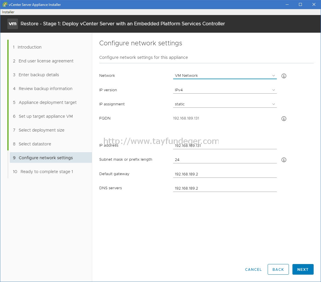321x282 pixels.
Task: Click the info icon next to Network
Action: click(284, 76)
